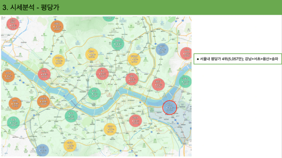Click the red Goyang Deogyang-gu bubble top-left
This screenshot has width=282, height=158.
[x=13, y=24]
